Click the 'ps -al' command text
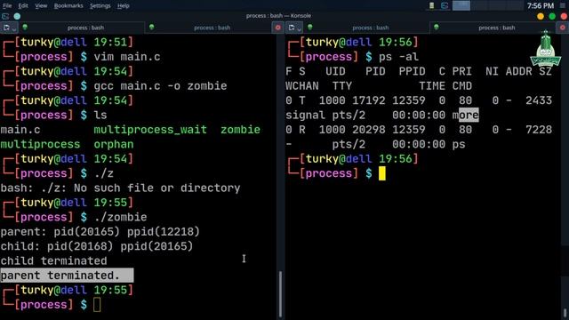Screen dimensions: 569x320 point(398,57)
